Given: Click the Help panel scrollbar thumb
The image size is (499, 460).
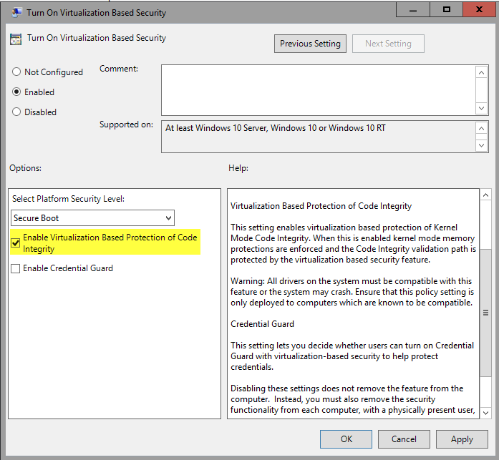Looking at the screenshot, I should click(486, 313).
